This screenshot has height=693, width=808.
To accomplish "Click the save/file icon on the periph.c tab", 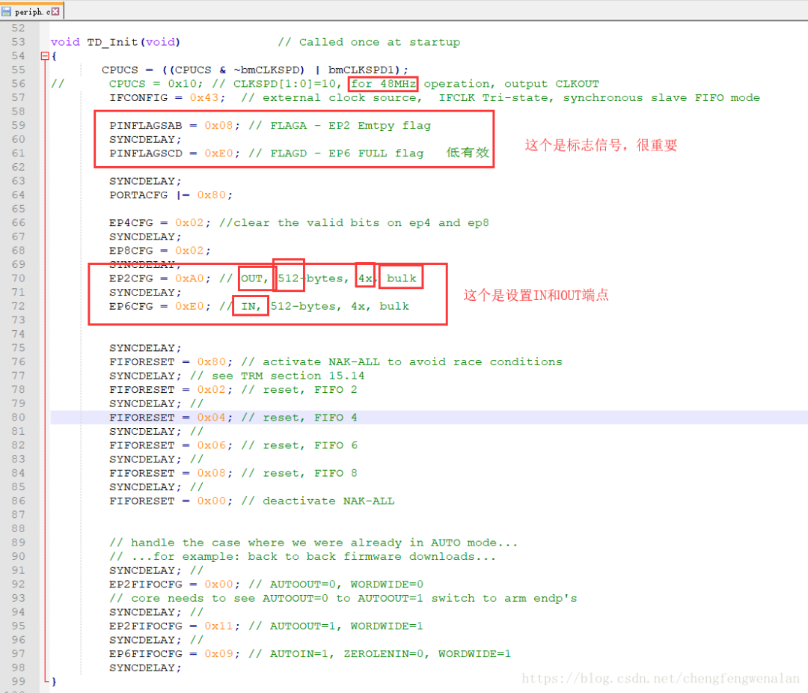I will pyautogui.click(x=7, y=10).
